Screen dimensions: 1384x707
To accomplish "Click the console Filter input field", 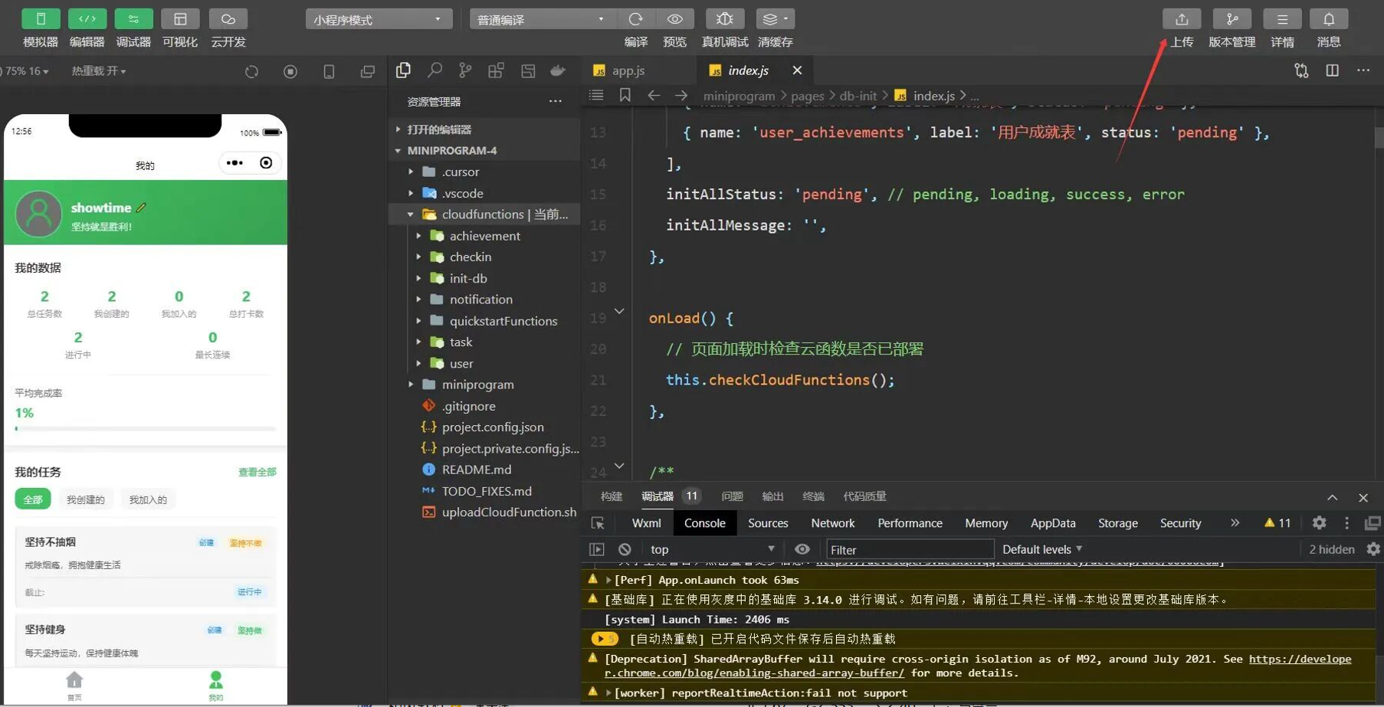I will (x=909, y=549).
